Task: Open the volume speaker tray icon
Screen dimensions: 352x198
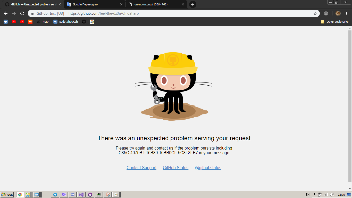Action: (x=332, y=195)
